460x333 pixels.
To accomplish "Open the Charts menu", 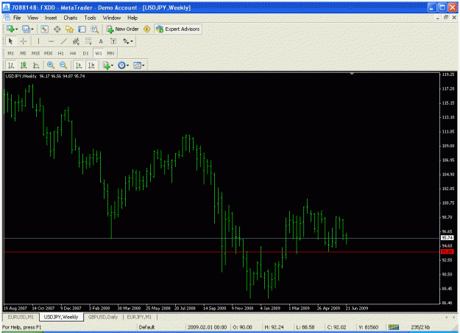I will point(71,18).
